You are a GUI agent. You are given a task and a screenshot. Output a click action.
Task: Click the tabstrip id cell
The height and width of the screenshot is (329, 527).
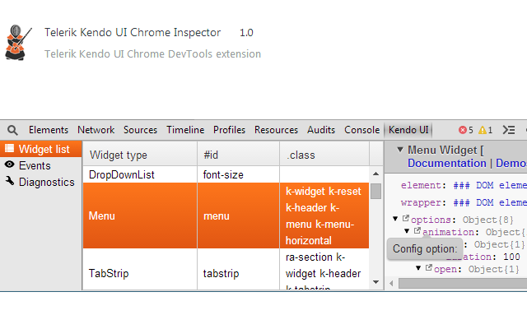tap(238, 270)
